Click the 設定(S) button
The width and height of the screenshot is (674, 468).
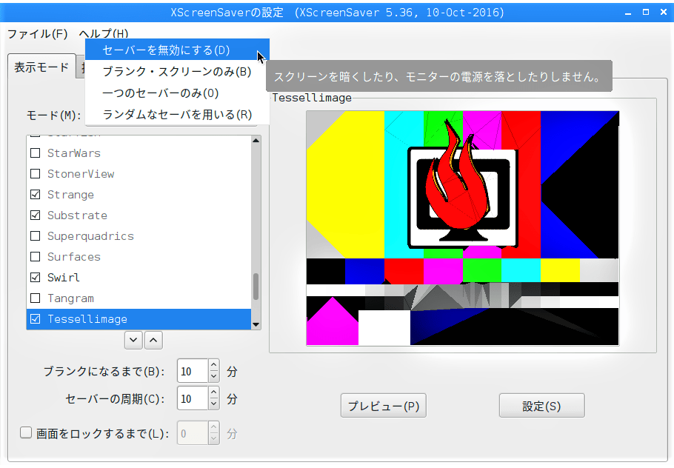[x=541, y=406]
